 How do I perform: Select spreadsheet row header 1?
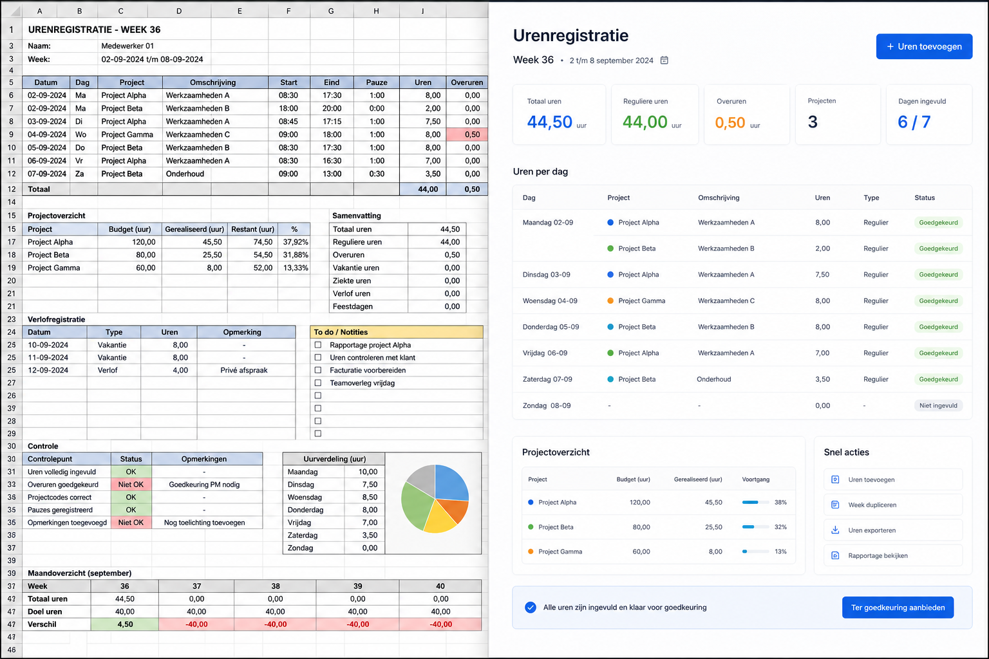11,30
